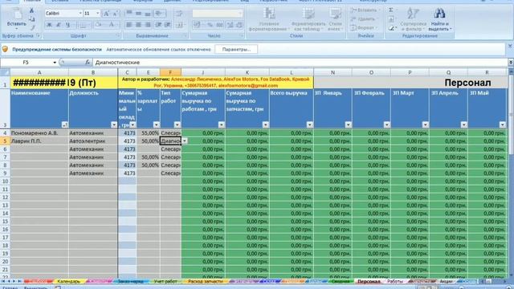Click the increase indent icon

pos(168,25)
